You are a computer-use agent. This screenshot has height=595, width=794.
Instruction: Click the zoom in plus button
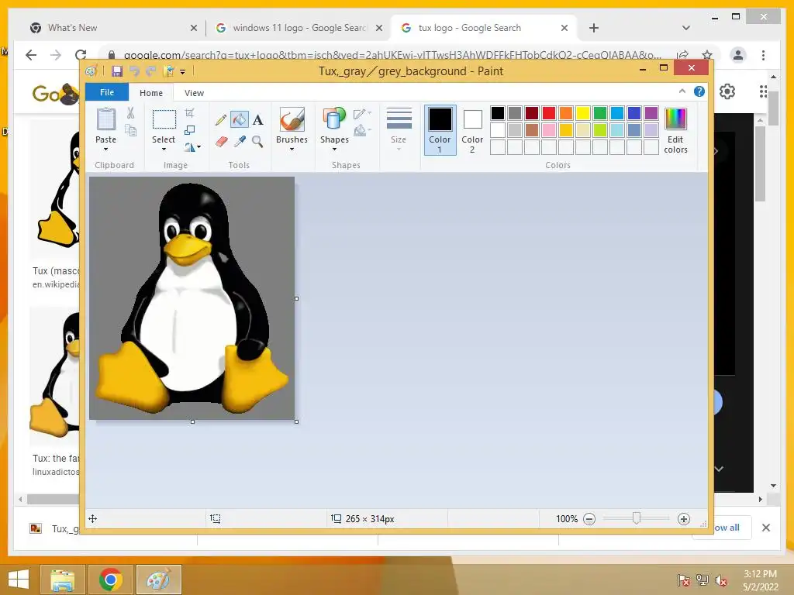click(x=684, y=519)
